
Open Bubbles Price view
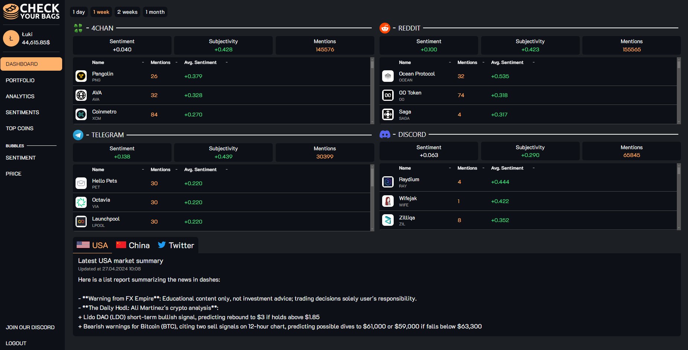point(13,174)
